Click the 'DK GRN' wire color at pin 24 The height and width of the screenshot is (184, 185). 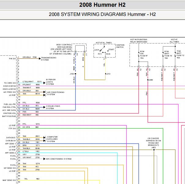coord(26,127)
